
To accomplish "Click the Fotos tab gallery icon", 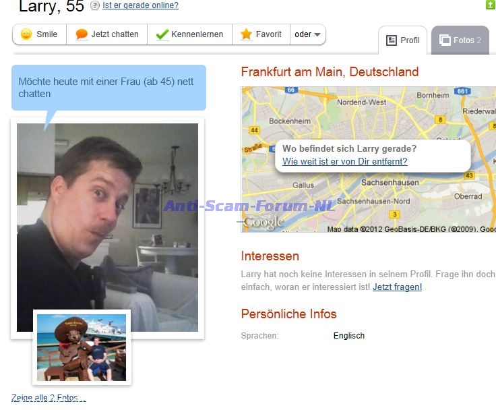I will pos(445,40).
